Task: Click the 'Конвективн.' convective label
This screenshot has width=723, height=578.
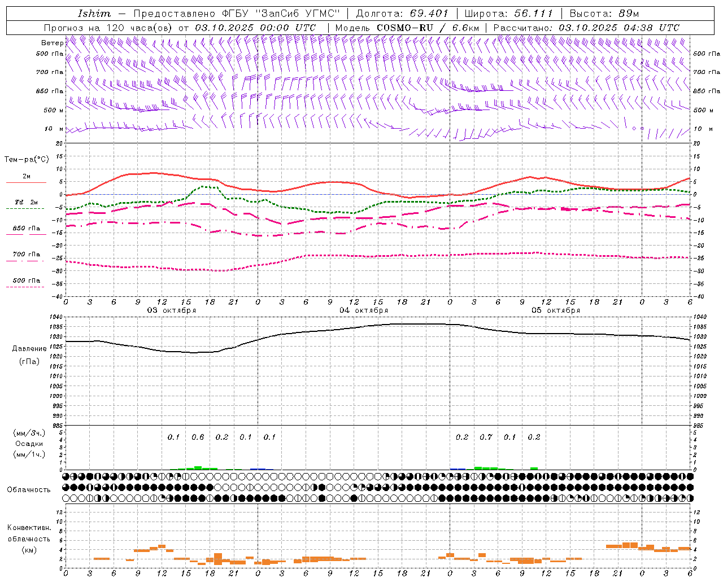Action: pyautogui.click(x=29, y=528)
